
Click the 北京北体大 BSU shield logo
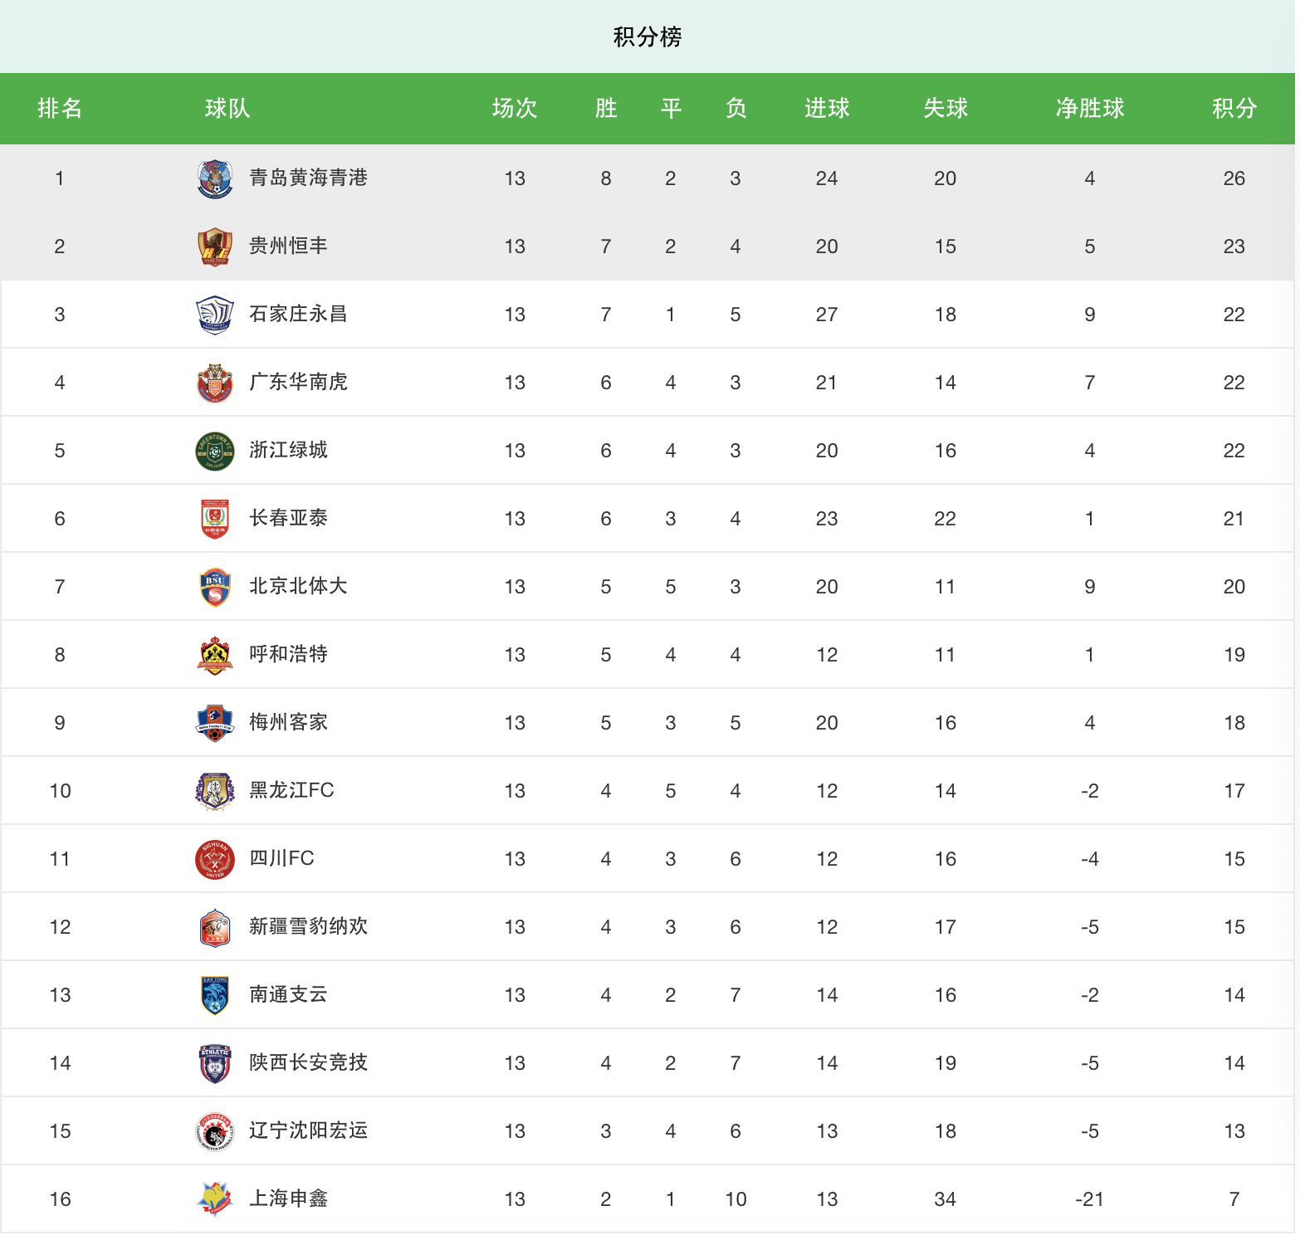point(215,587)
